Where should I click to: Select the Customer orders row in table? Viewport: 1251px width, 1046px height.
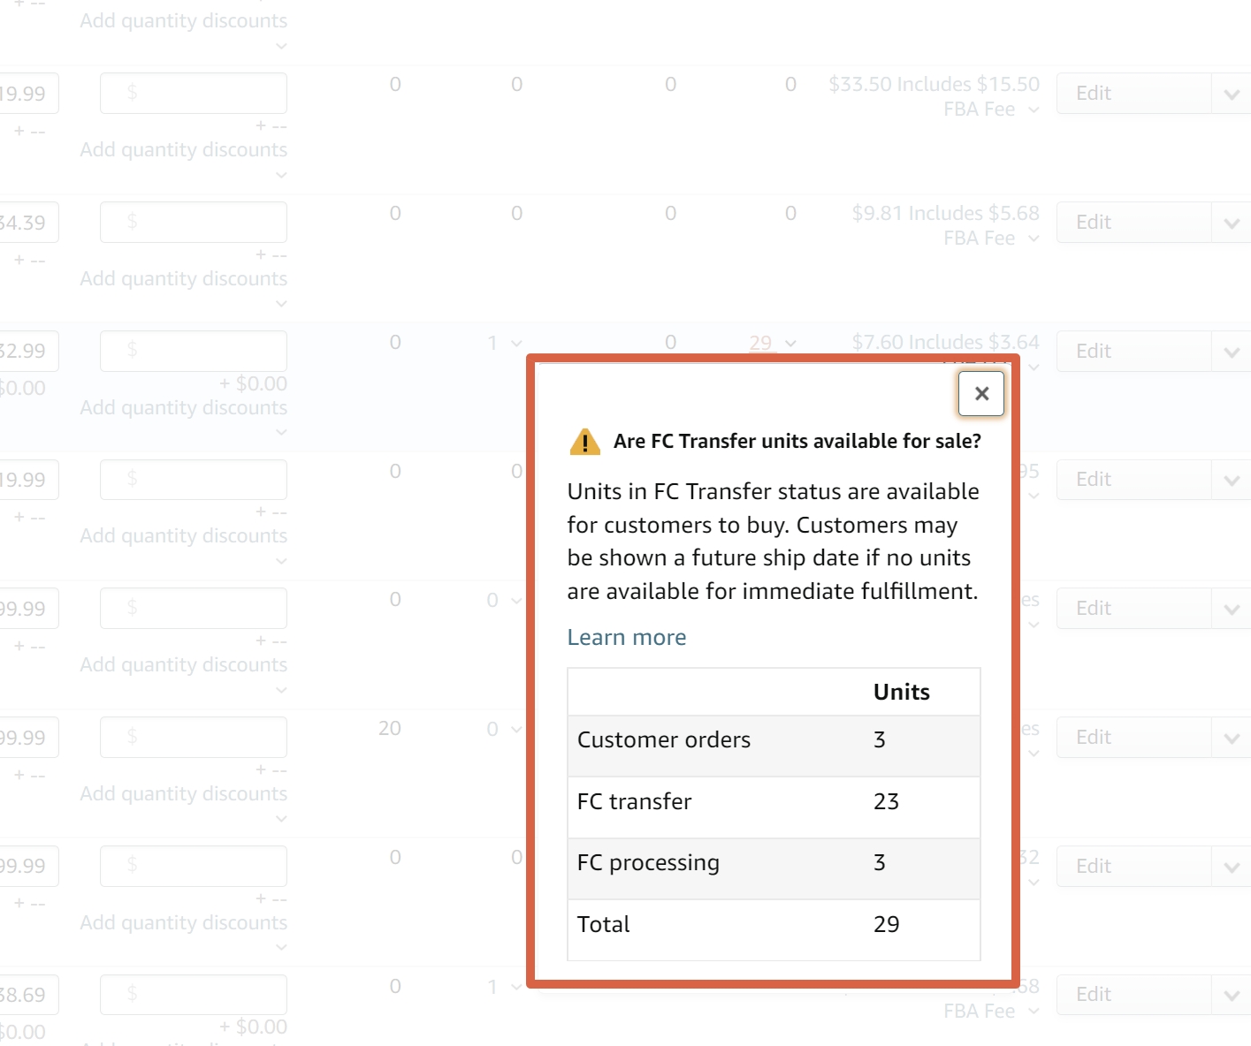[773, 740]
